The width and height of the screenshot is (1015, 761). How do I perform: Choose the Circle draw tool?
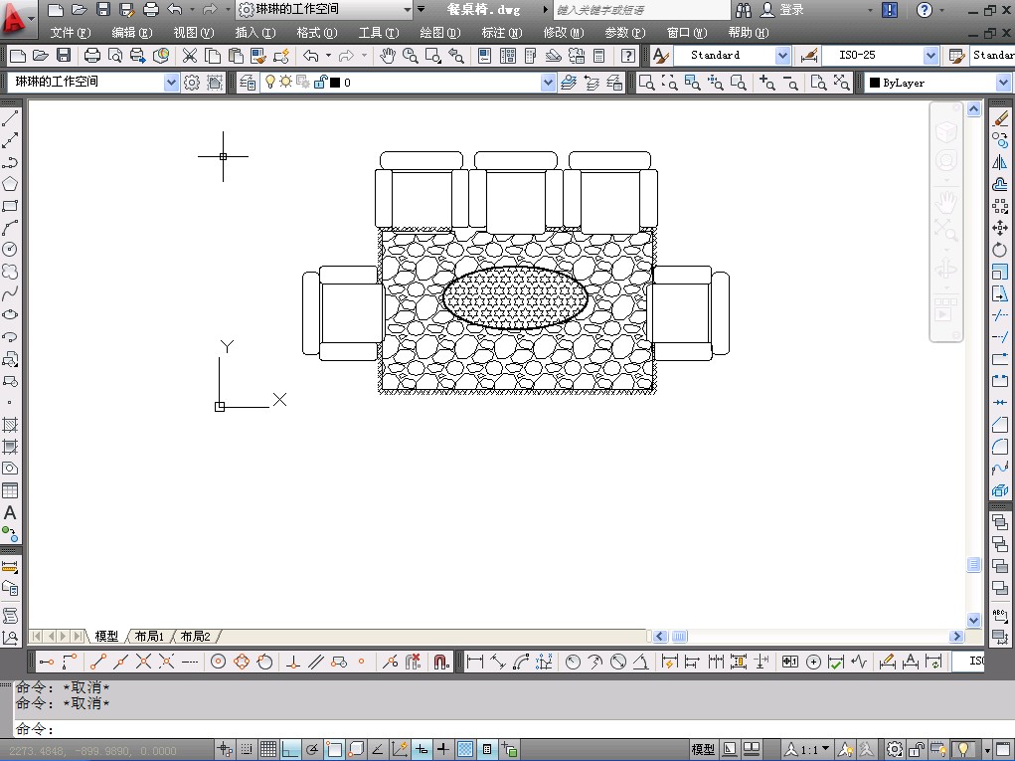pos(10,249)
